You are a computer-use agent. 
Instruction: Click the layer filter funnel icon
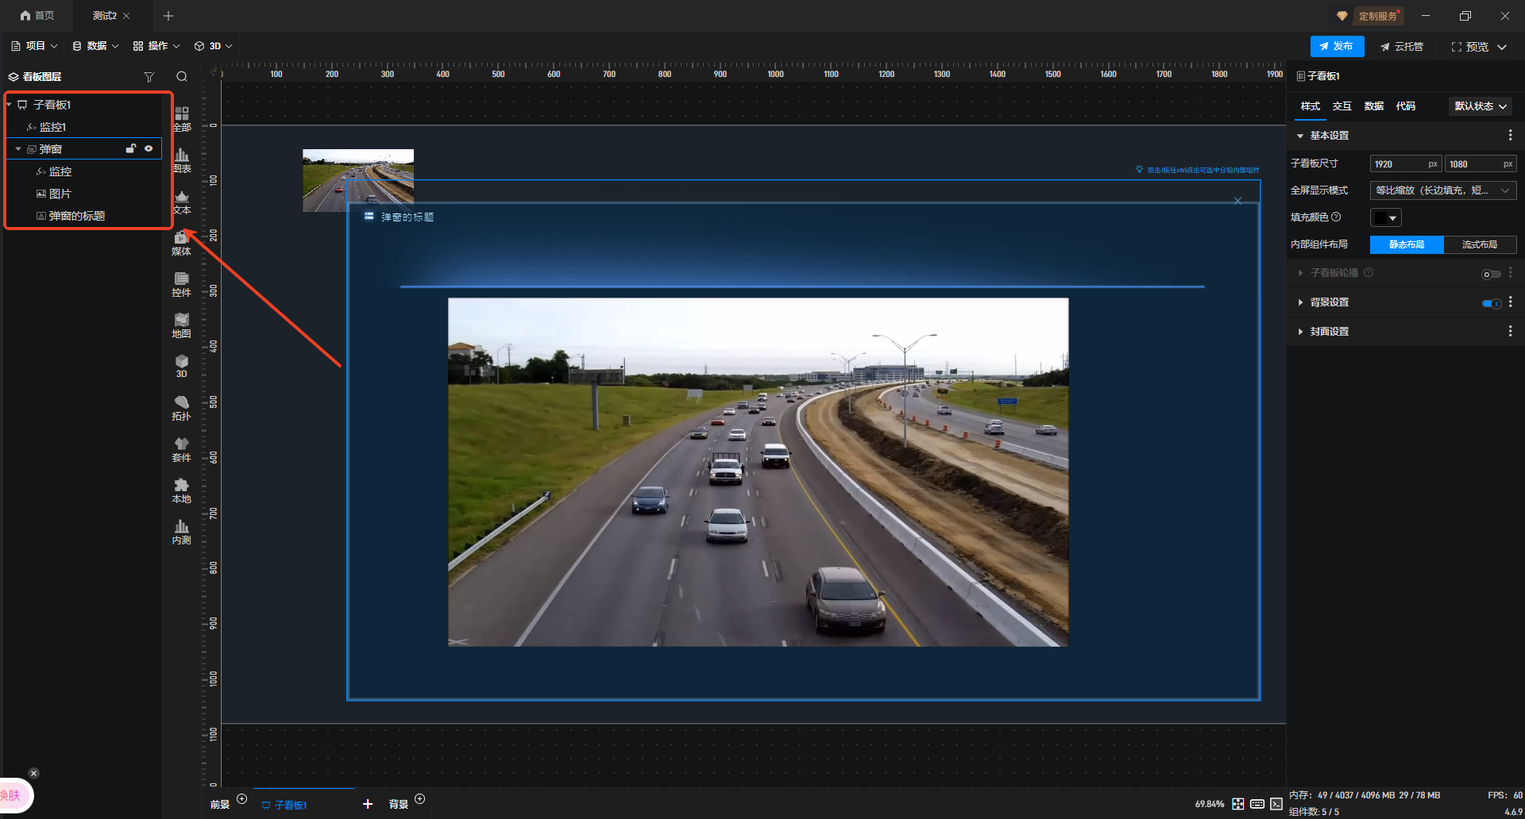149,77
